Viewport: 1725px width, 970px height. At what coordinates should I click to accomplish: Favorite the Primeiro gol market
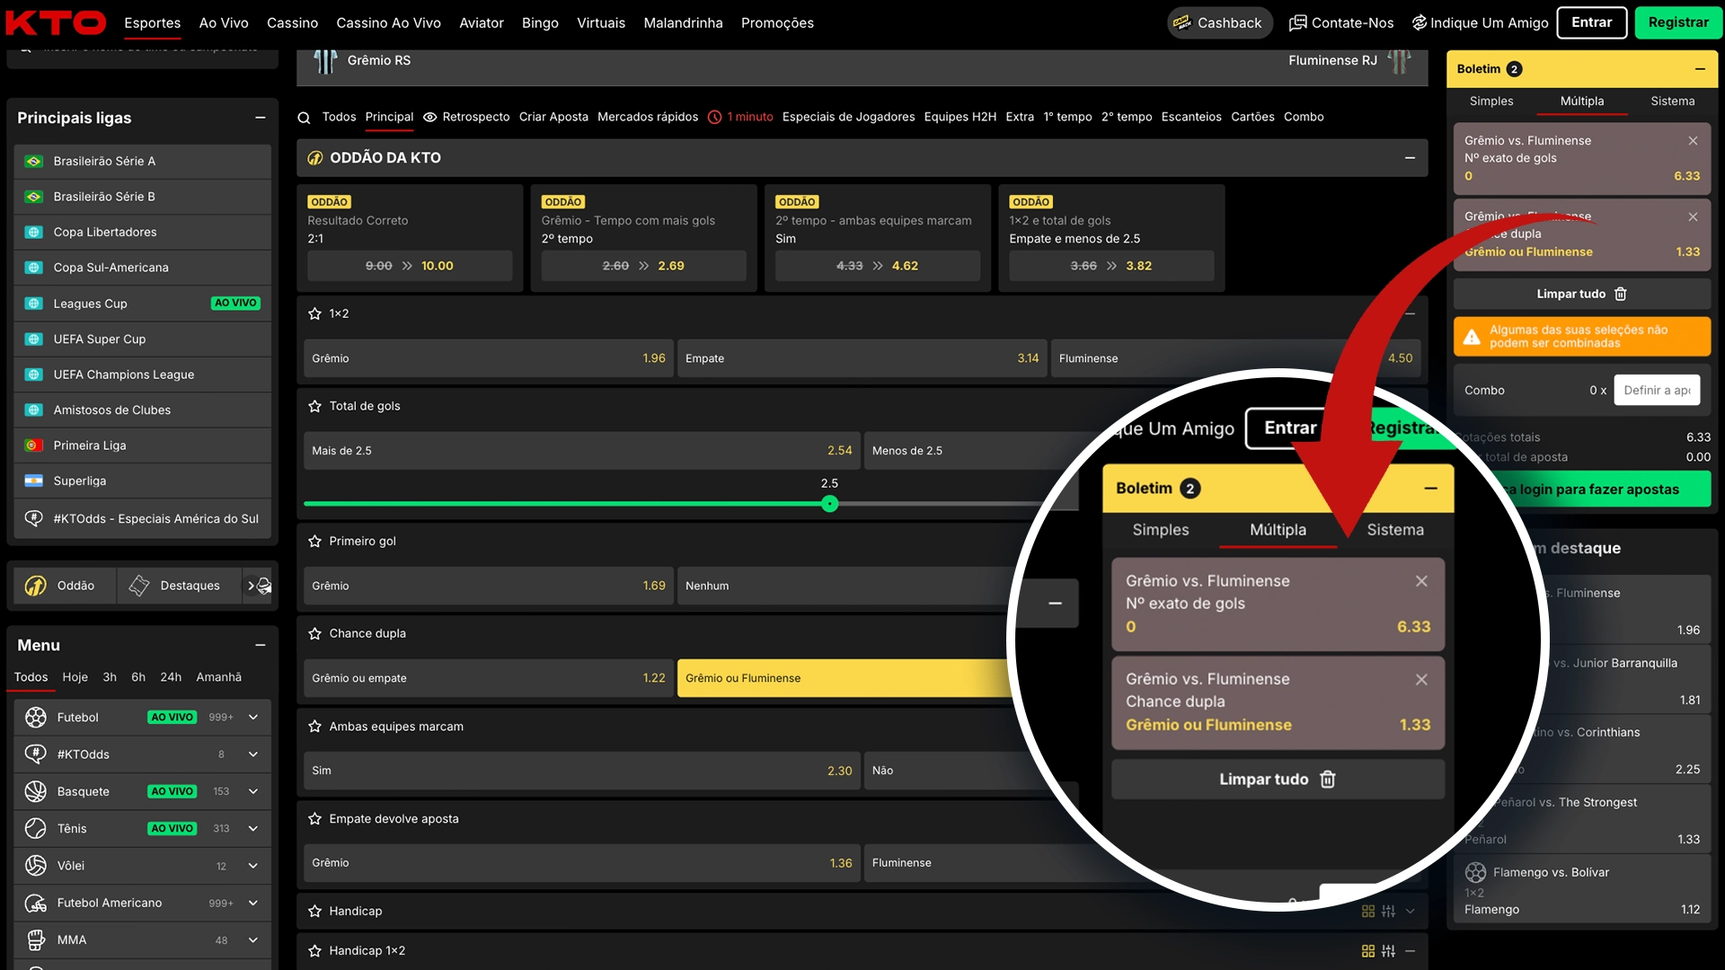(x=314, y=542)
